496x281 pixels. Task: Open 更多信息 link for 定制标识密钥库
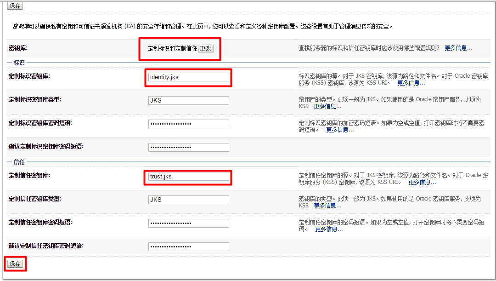point(411,83)
